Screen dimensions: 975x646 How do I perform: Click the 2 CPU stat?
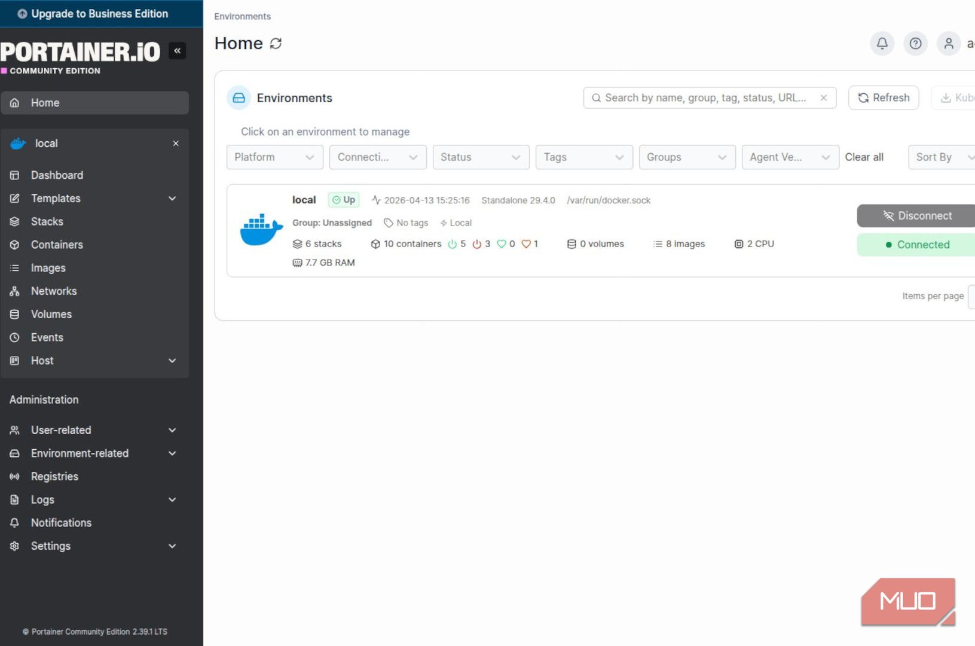point(754,244)
